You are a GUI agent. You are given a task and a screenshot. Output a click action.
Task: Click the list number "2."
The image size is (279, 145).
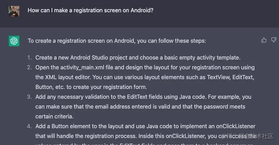pyautogui.click(x=29, y=68)
